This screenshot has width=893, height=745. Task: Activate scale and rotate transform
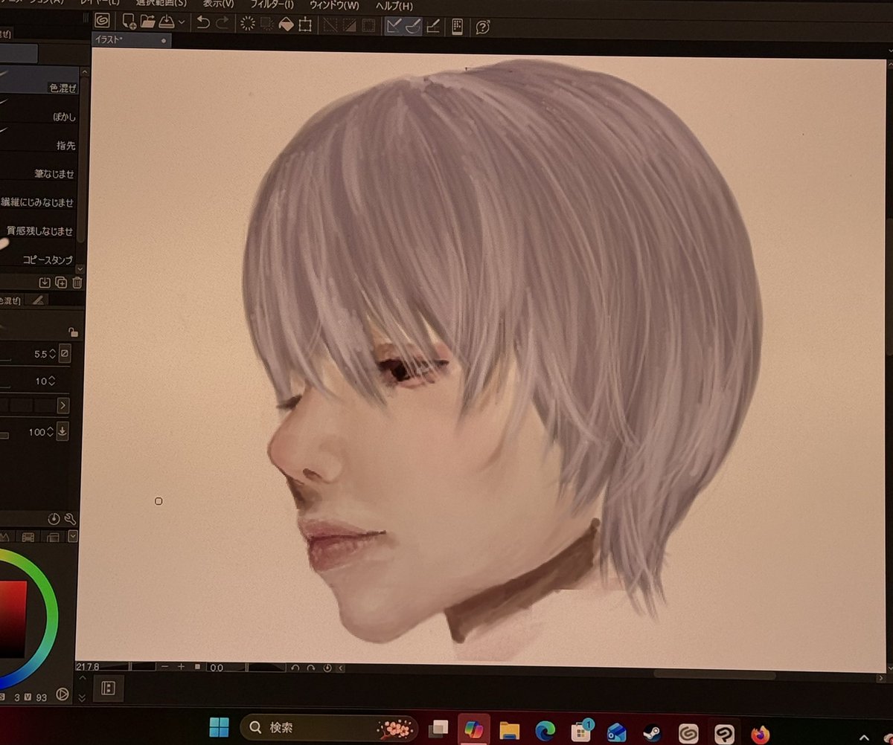(305, 25)
